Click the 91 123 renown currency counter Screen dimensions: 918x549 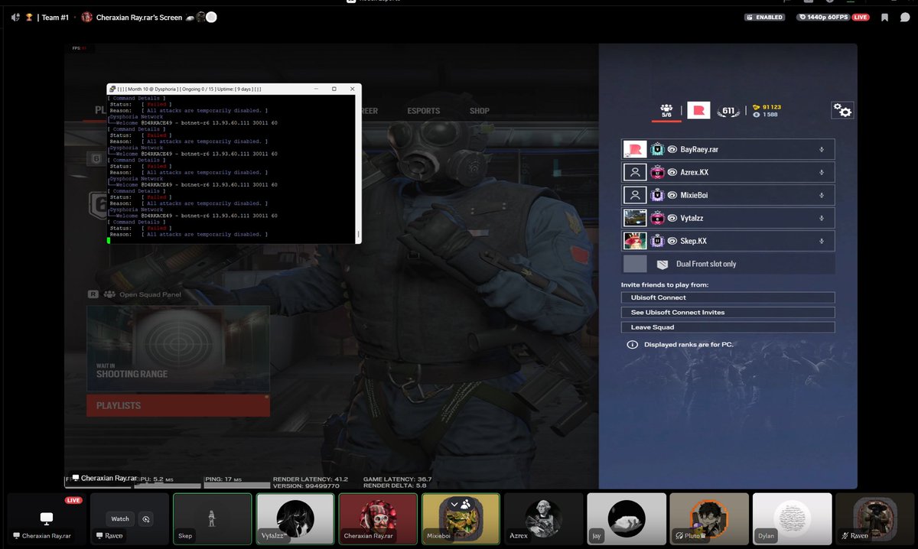coord(767,107)
